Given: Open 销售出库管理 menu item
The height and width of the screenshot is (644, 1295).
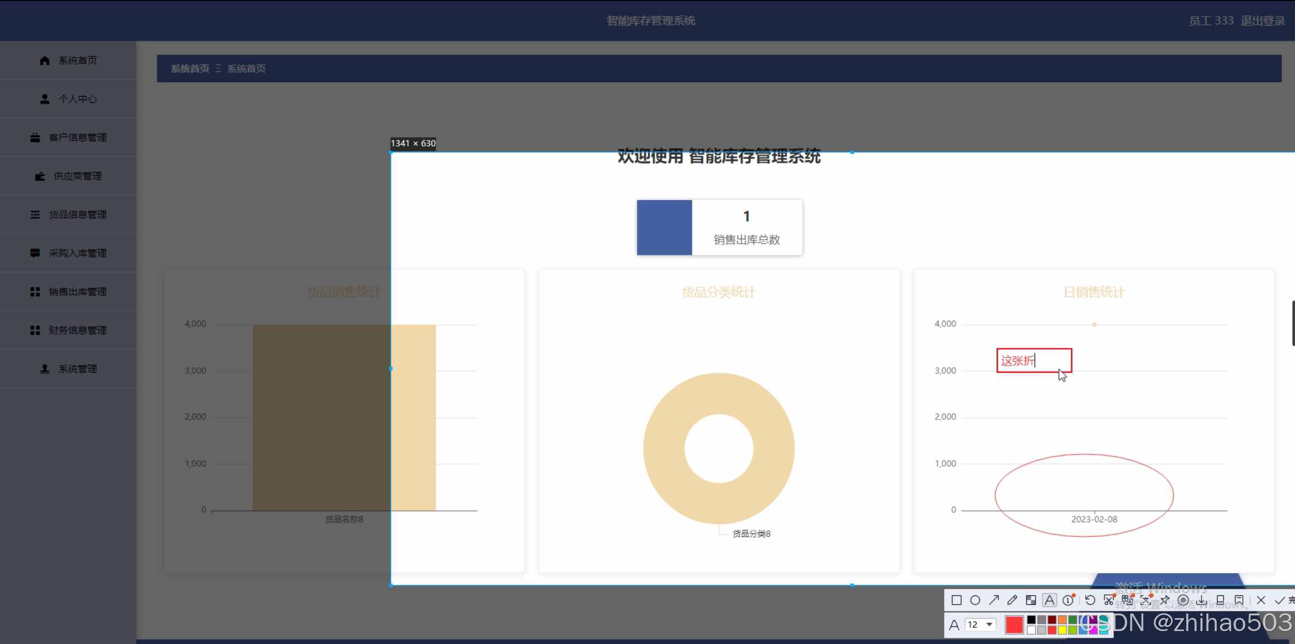Looking at the screenshot, I should (x=68, y=292).
